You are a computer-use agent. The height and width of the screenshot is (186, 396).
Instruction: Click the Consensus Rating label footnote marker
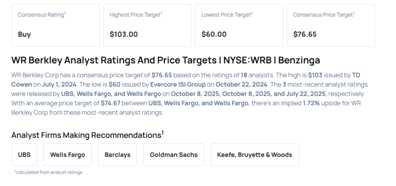pos(65,13)
